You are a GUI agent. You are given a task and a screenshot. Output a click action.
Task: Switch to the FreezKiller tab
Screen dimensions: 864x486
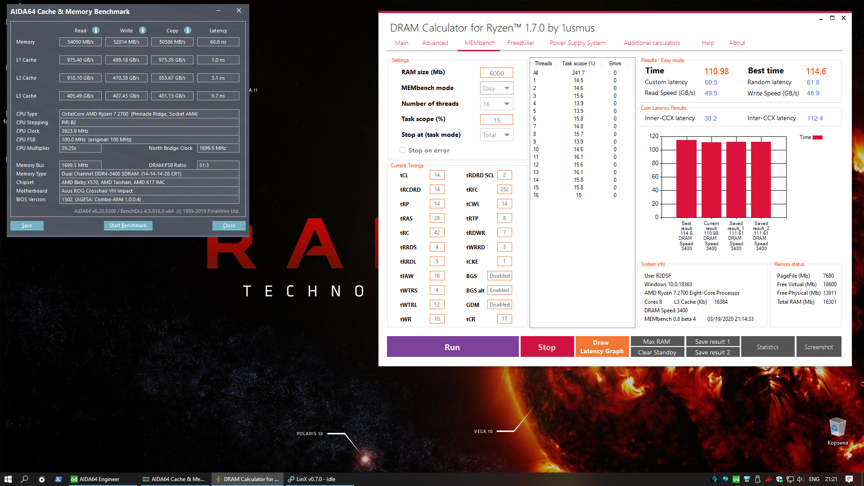(521, 43)
